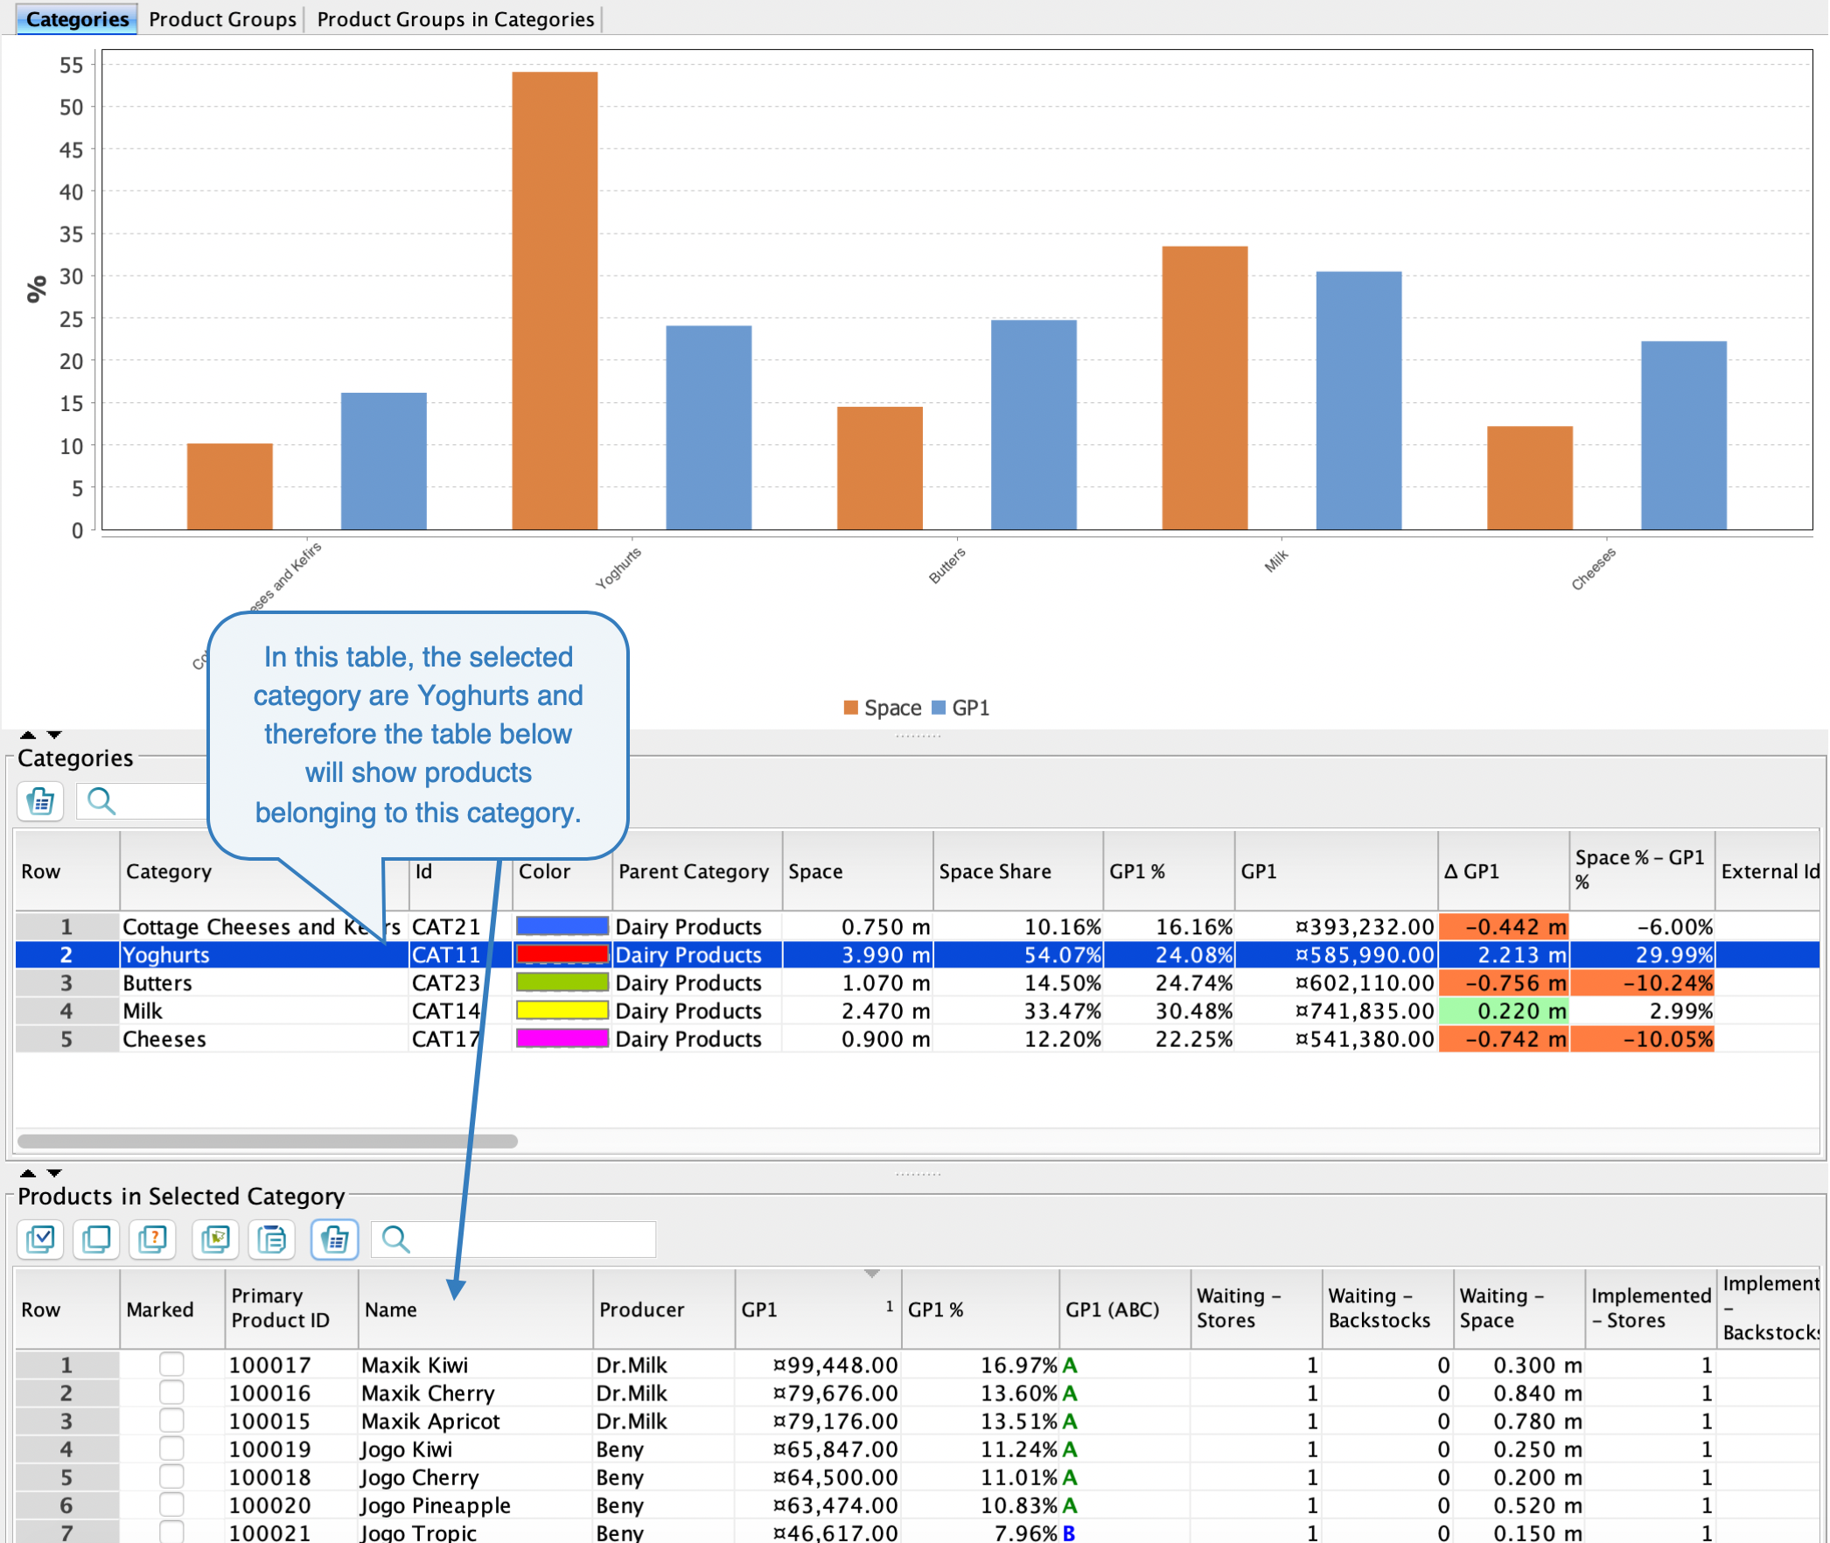
Task: Click the GP1 legend entry in chart
Action: click(x=960, y=708)
